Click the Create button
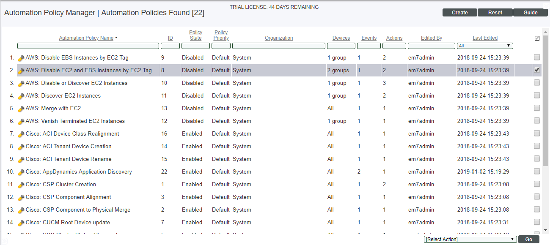This screenshot has height=245, width=550. [x=459, y=13]
